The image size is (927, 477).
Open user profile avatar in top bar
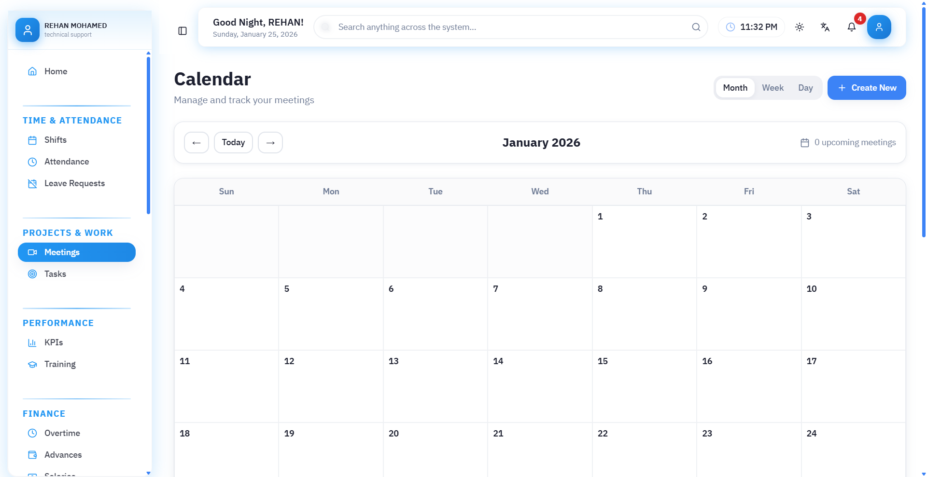879,27
